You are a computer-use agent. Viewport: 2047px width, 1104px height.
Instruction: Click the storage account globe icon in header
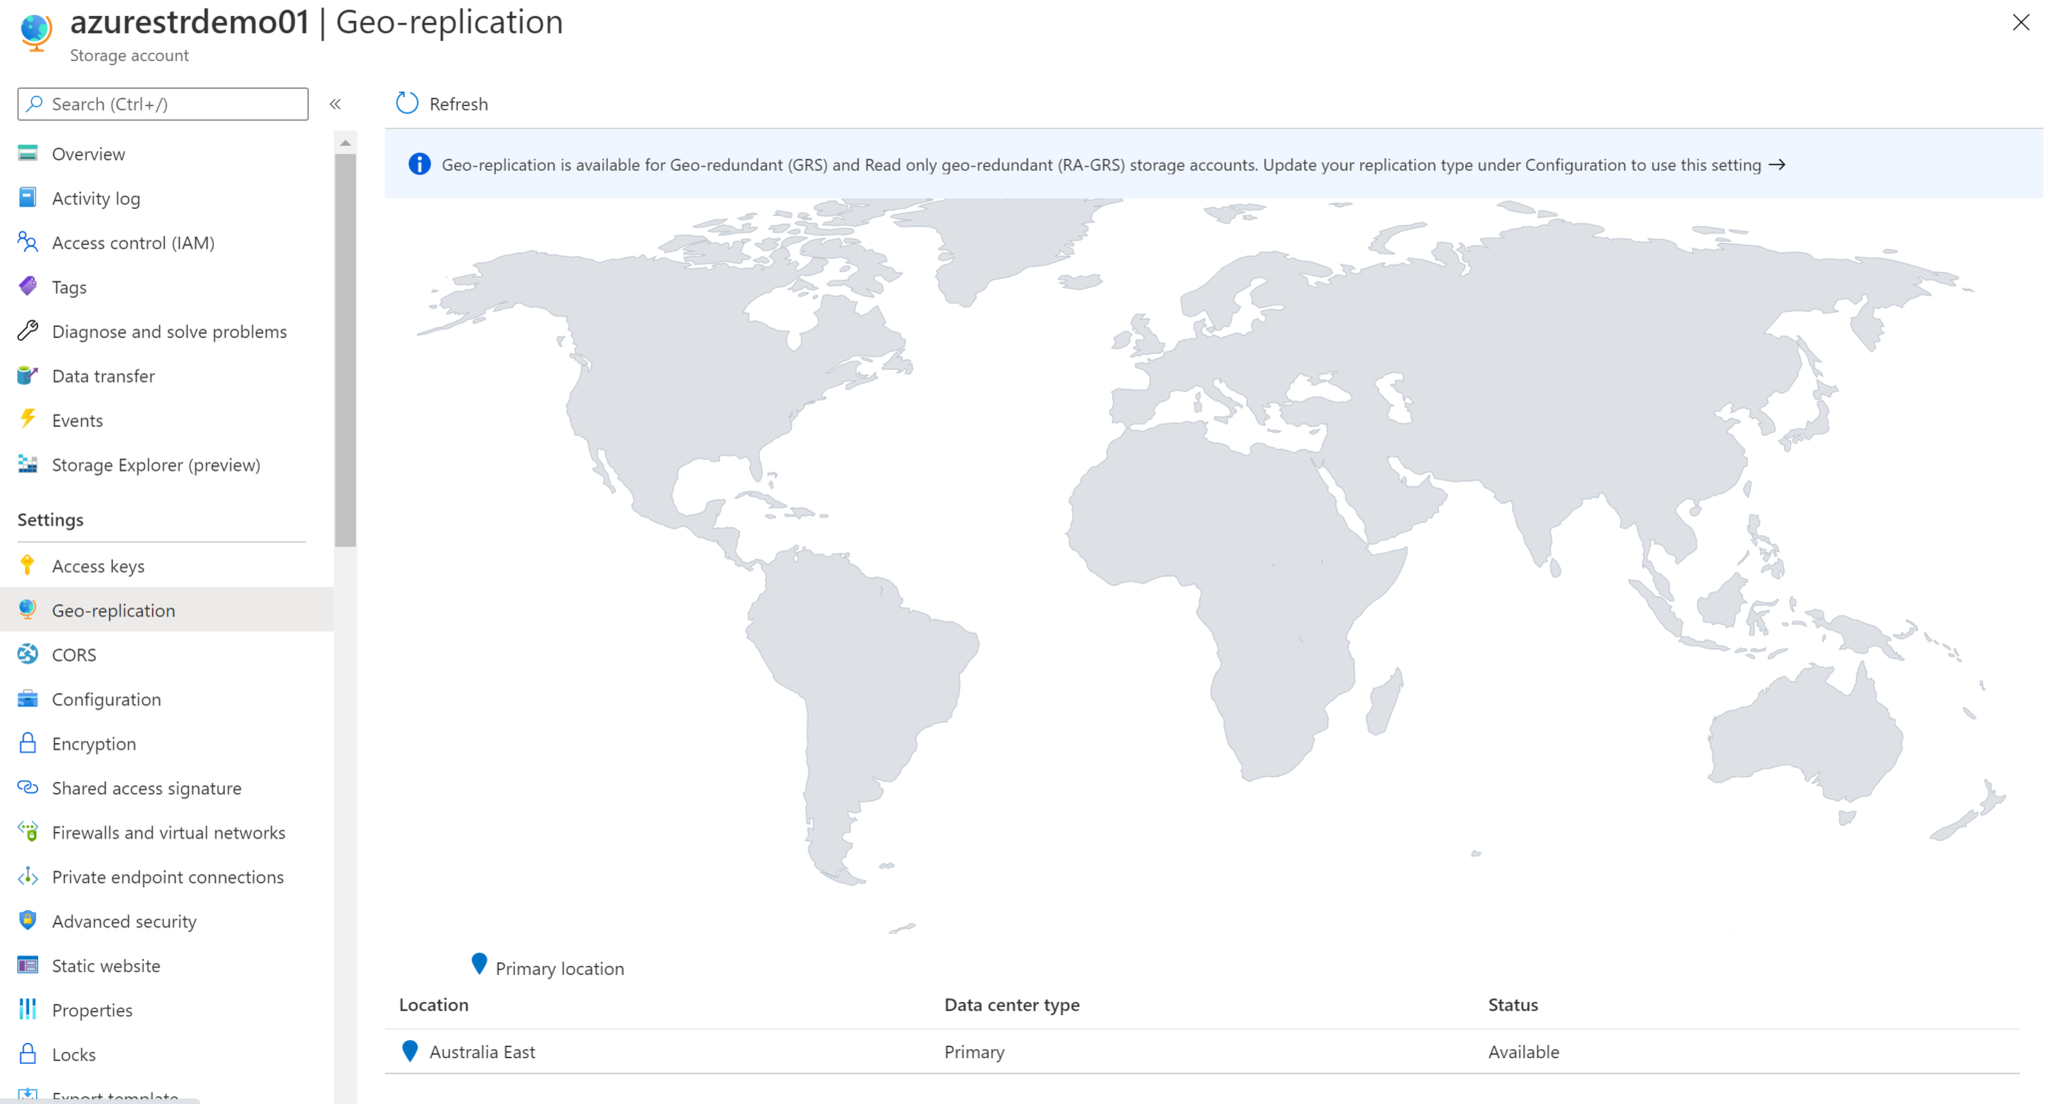tap(36, 32)
